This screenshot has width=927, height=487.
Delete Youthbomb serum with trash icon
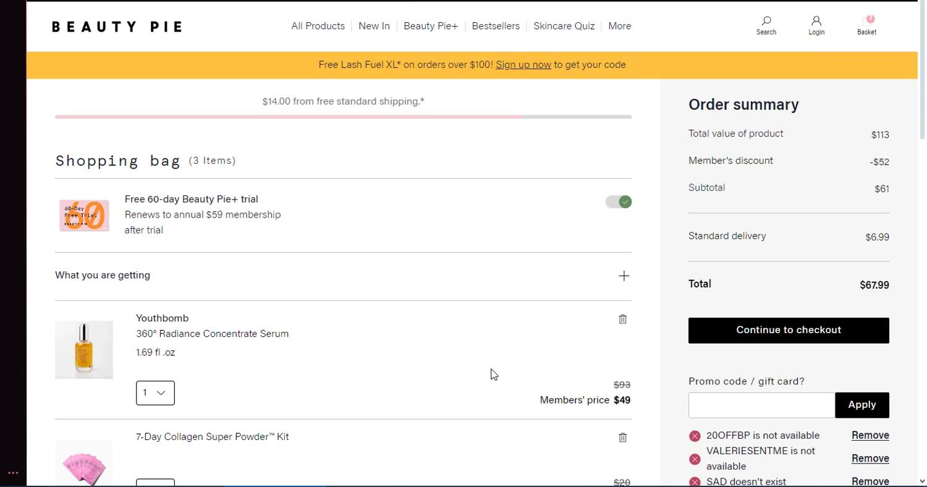(622, 319)
